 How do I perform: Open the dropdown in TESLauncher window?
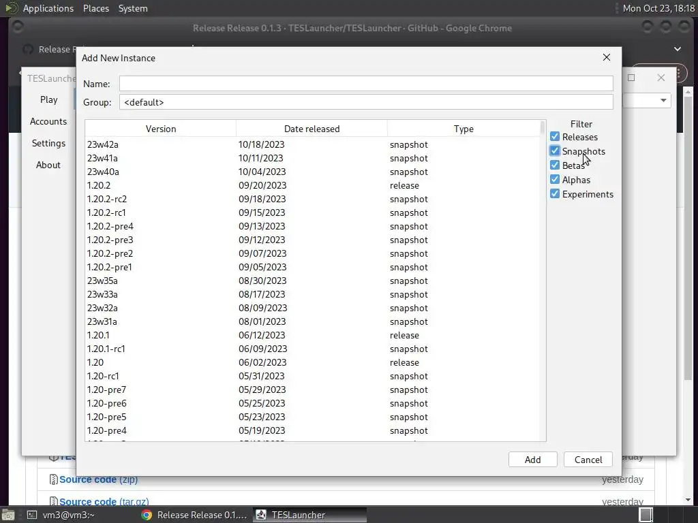663,100
